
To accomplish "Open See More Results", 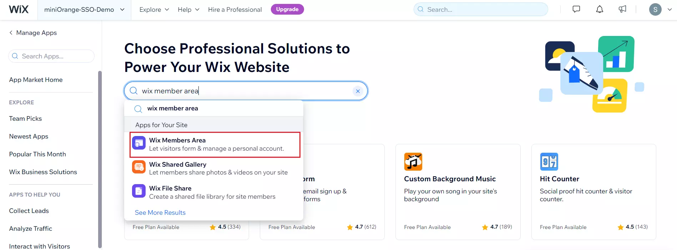I will [160, 213].
